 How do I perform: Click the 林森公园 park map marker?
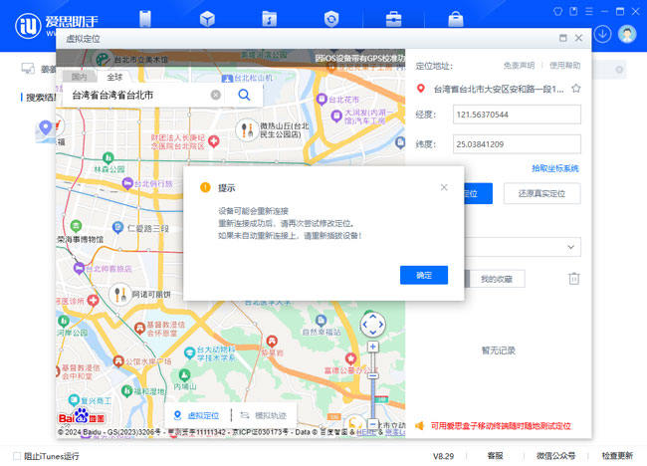click(108, 157)
